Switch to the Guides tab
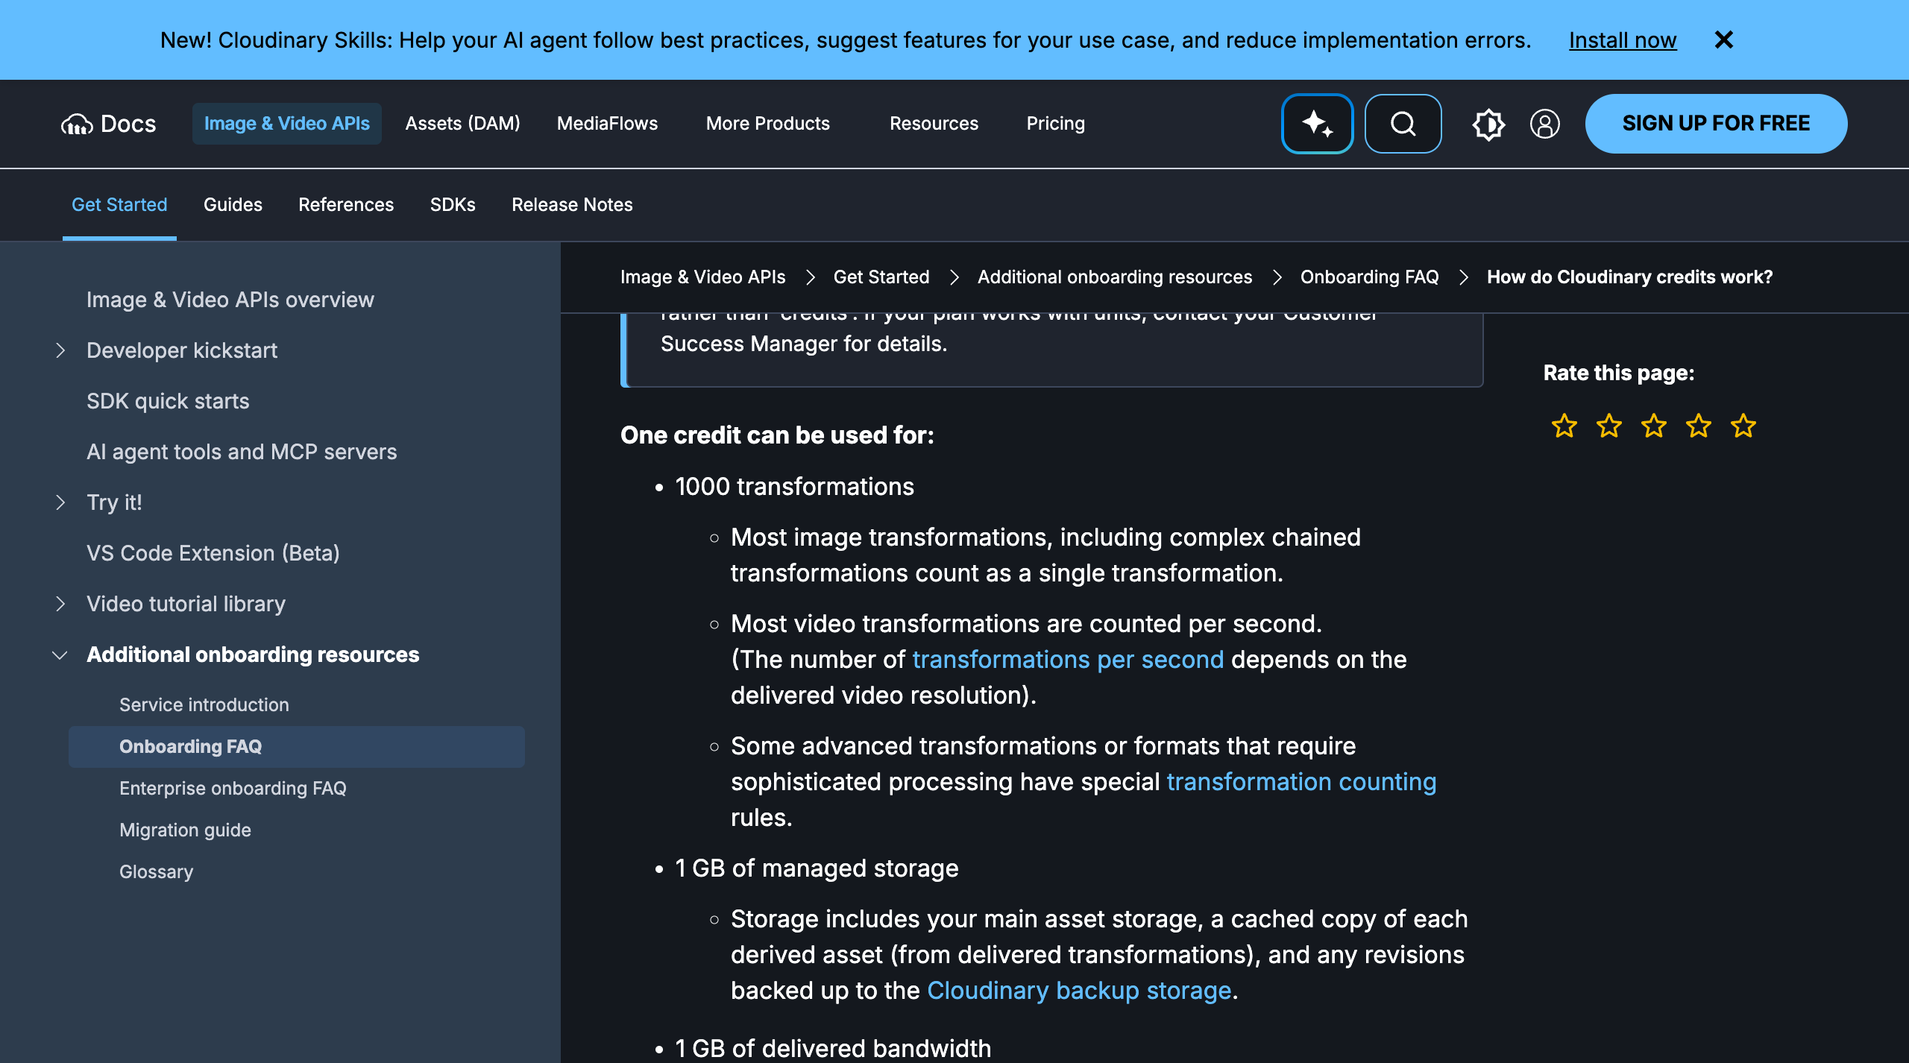Image resolution: width=1909 pixels, height=1063 pixels. (x=233, y=204)
